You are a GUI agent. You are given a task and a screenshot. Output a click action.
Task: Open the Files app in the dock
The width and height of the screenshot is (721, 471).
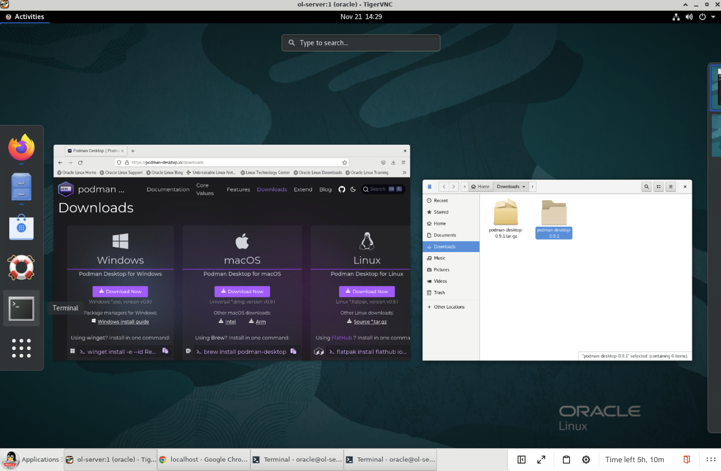(21, 187)
